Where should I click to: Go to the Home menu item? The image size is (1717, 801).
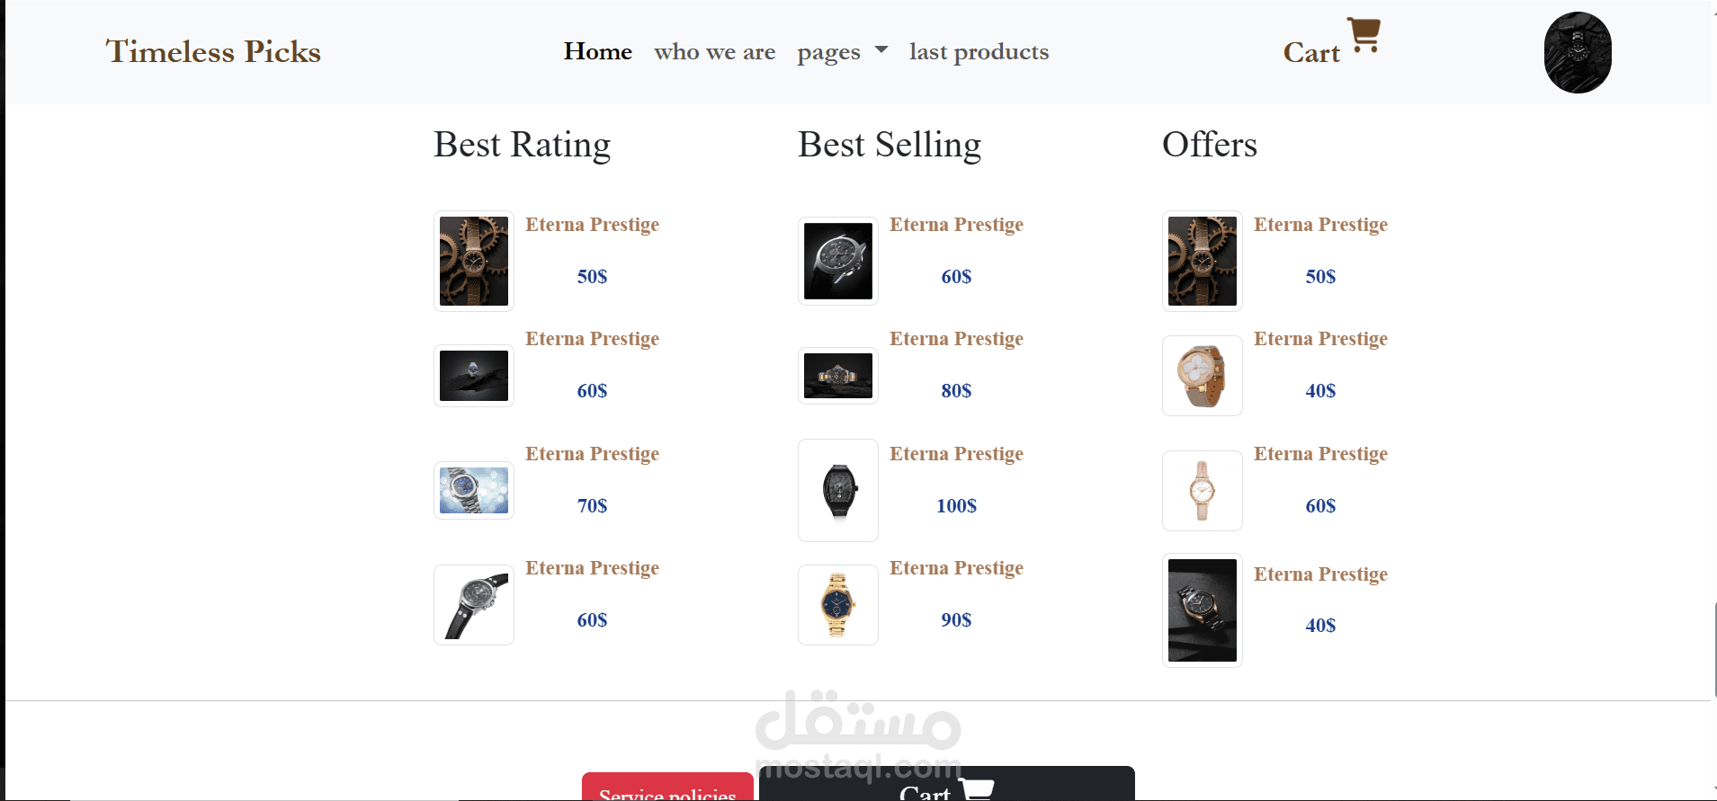pos(598,51)
